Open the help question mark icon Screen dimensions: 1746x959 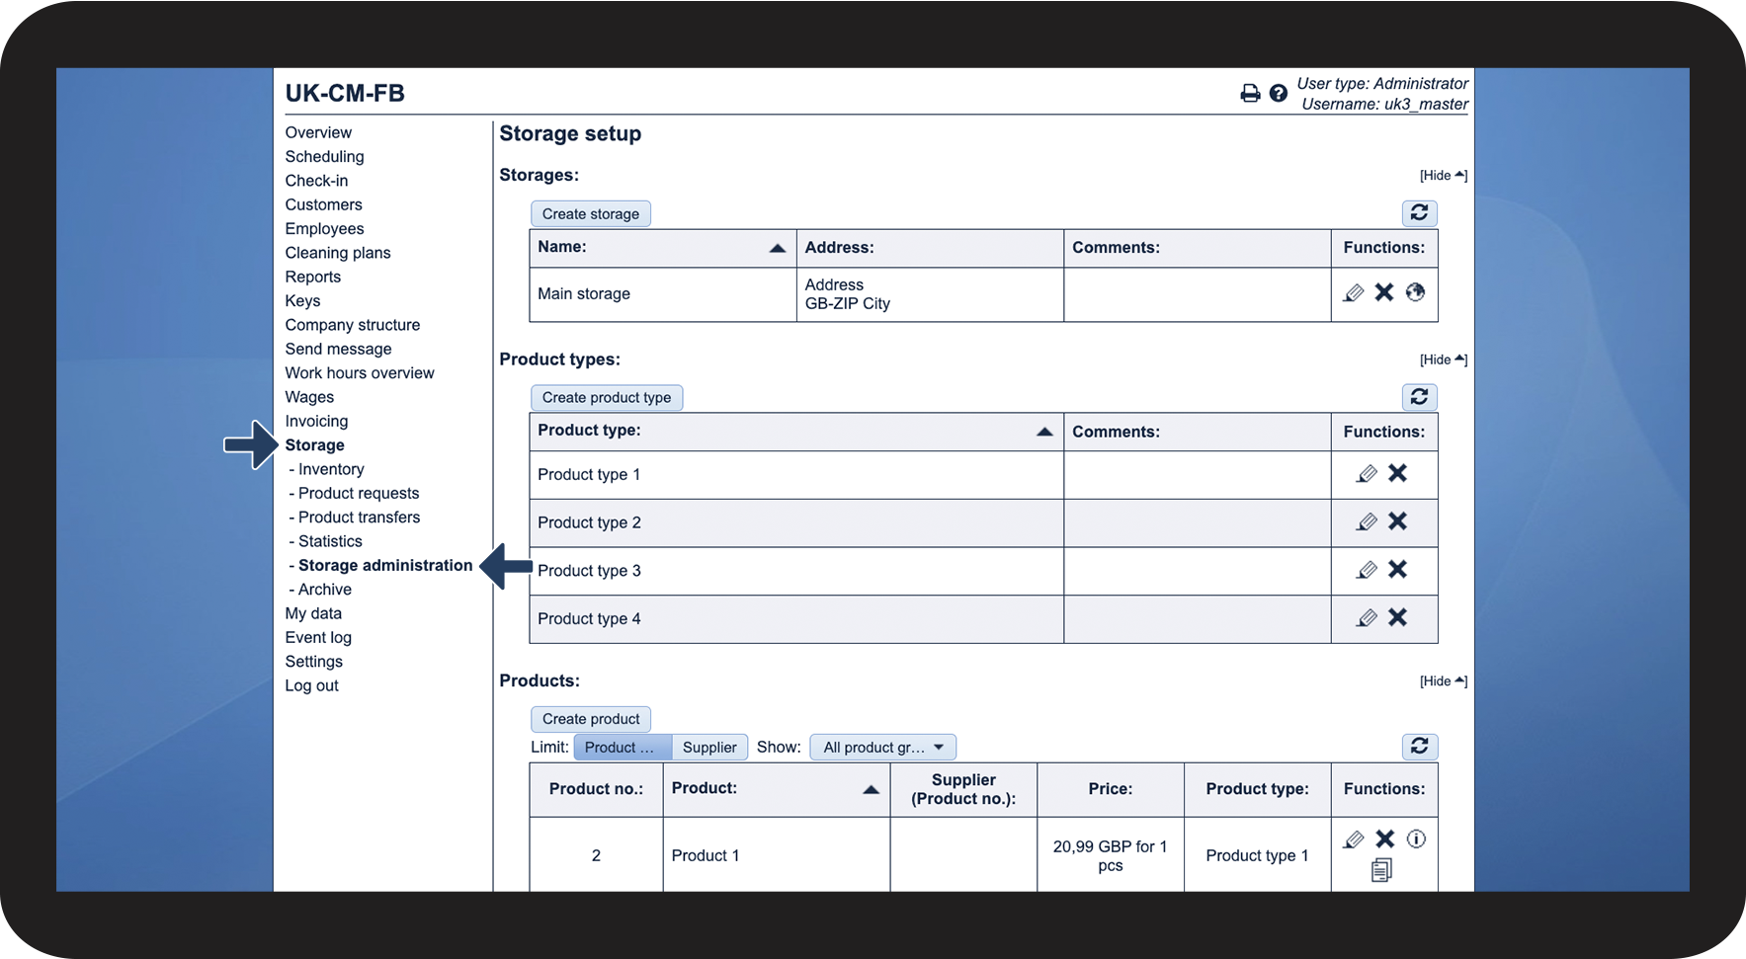pyautogui.click(x=1278, y=94)
